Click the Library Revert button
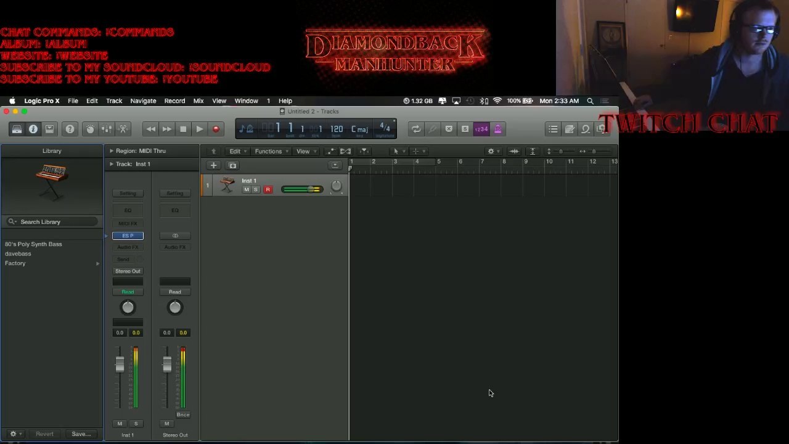This screenshot has height=444, width=789. 44,434
